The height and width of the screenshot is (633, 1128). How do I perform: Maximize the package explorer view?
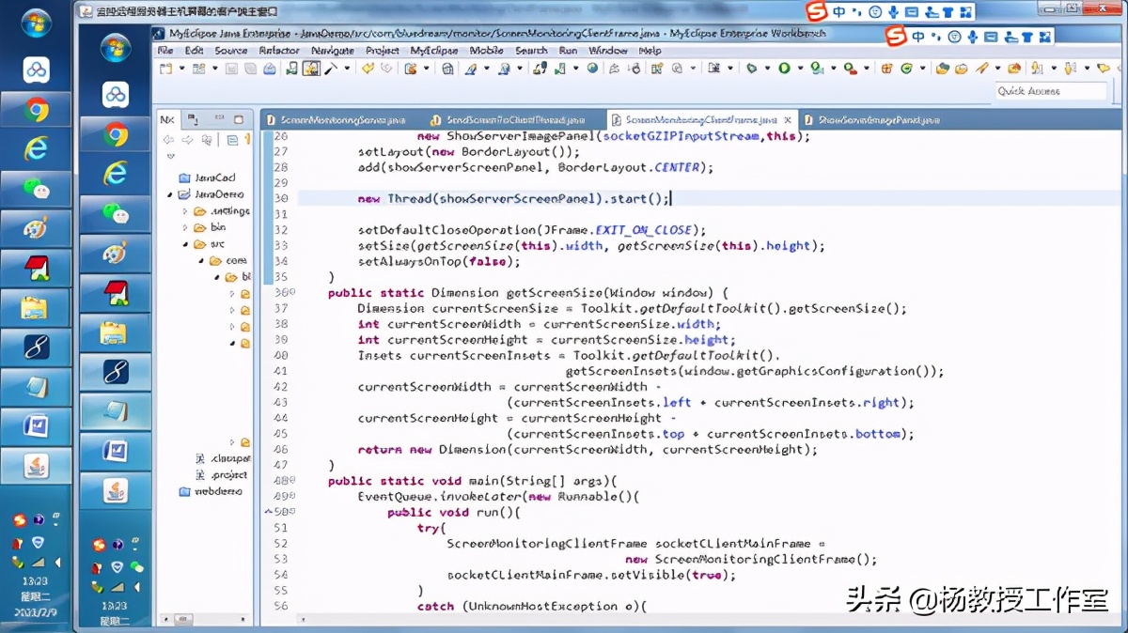pos(239,119)
